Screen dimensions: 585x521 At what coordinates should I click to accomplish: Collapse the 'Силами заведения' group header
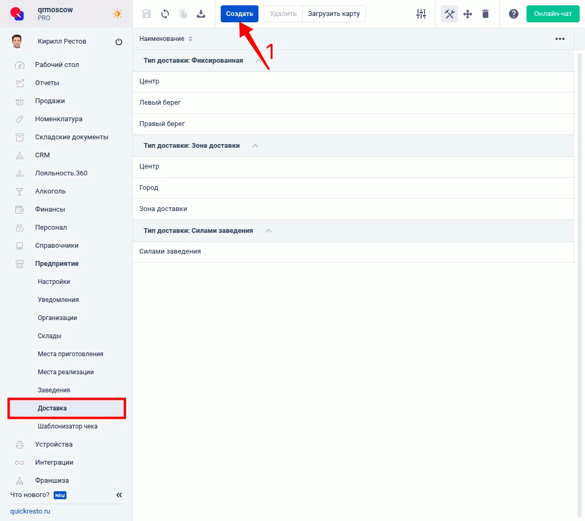[269, 231]
